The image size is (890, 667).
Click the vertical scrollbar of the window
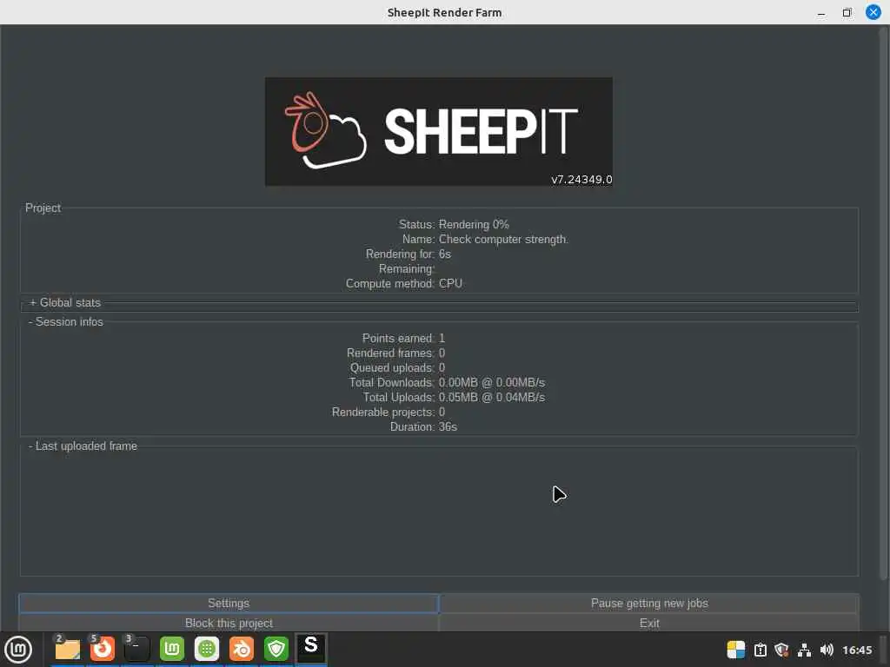884,303
